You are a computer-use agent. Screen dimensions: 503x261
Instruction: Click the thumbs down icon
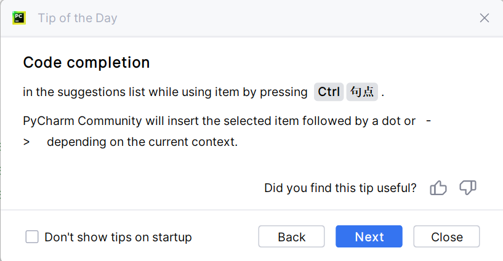click(x=468, y=188)
